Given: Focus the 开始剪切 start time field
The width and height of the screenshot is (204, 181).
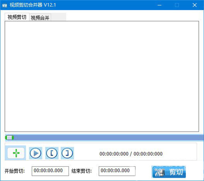Looking at the screenshot, I should pyautogui.click(x=50, y=171).
